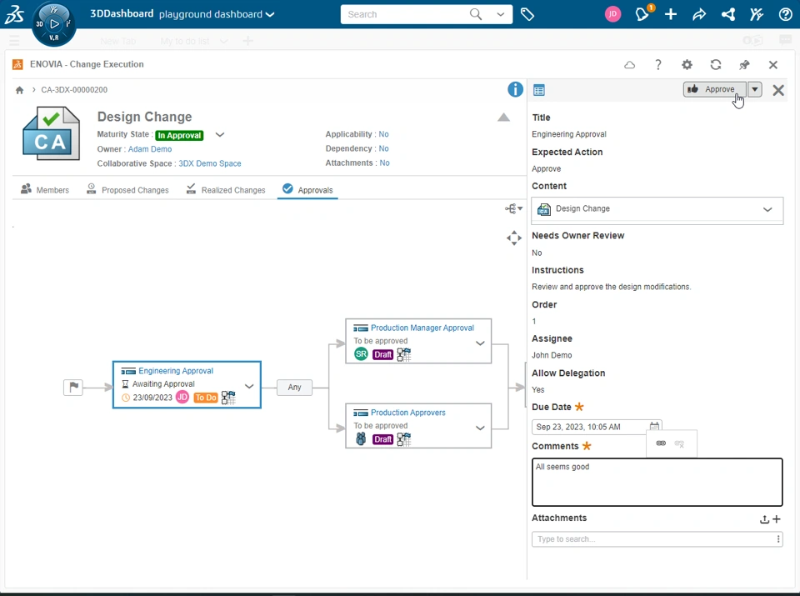The width and height of the screenshot is (800, 596).
Task: Open the tag (6WTags) icon
Action: (x=527, y=14)
